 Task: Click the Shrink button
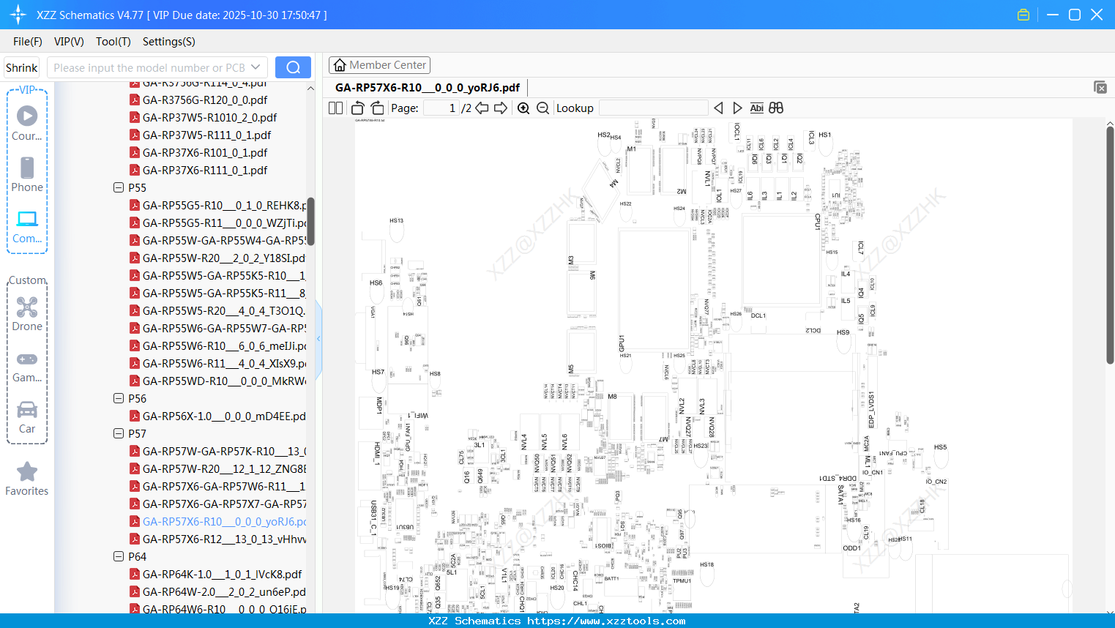click(22, 67)
